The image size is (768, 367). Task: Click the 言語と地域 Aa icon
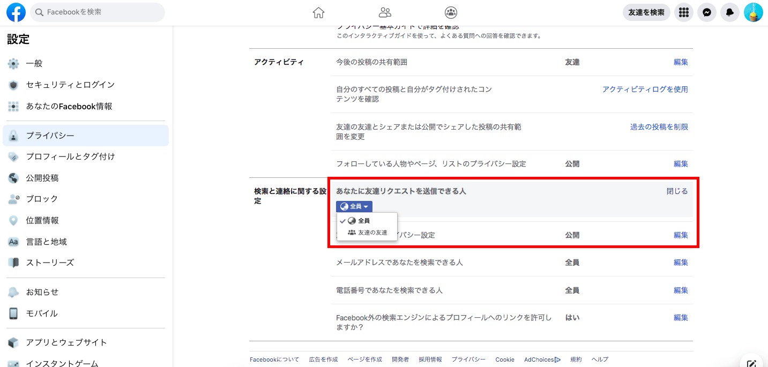tap(13, 242)
